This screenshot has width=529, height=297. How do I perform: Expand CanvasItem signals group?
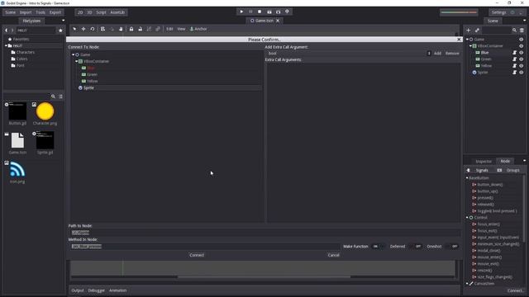[x=467, y=284]
